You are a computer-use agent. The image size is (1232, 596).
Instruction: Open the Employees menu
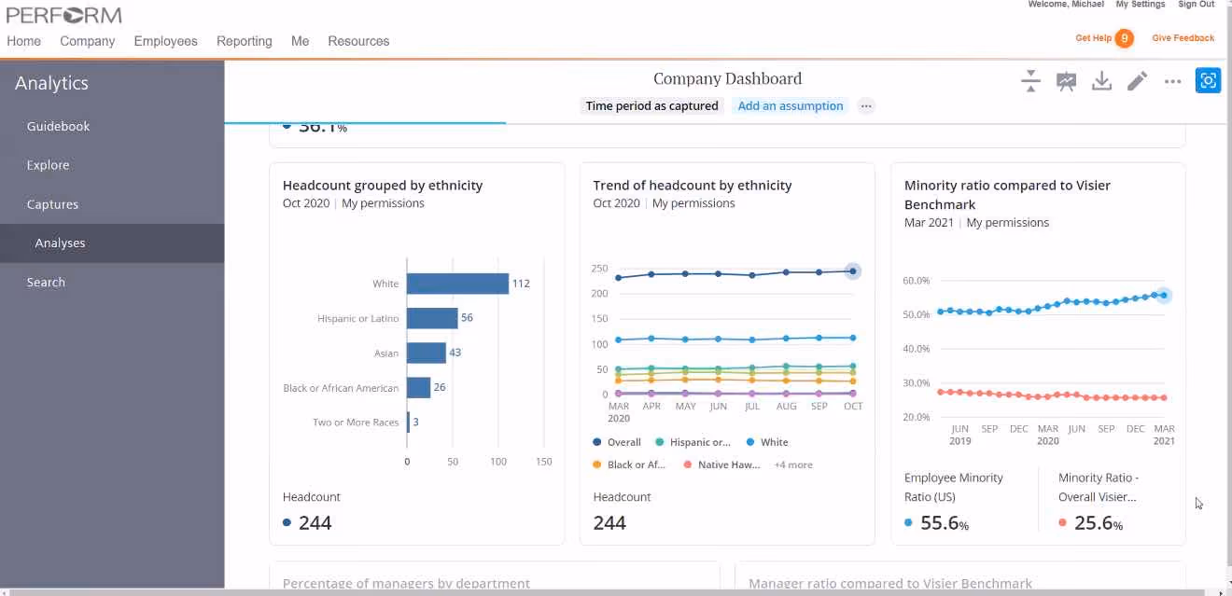click(165, 41)
